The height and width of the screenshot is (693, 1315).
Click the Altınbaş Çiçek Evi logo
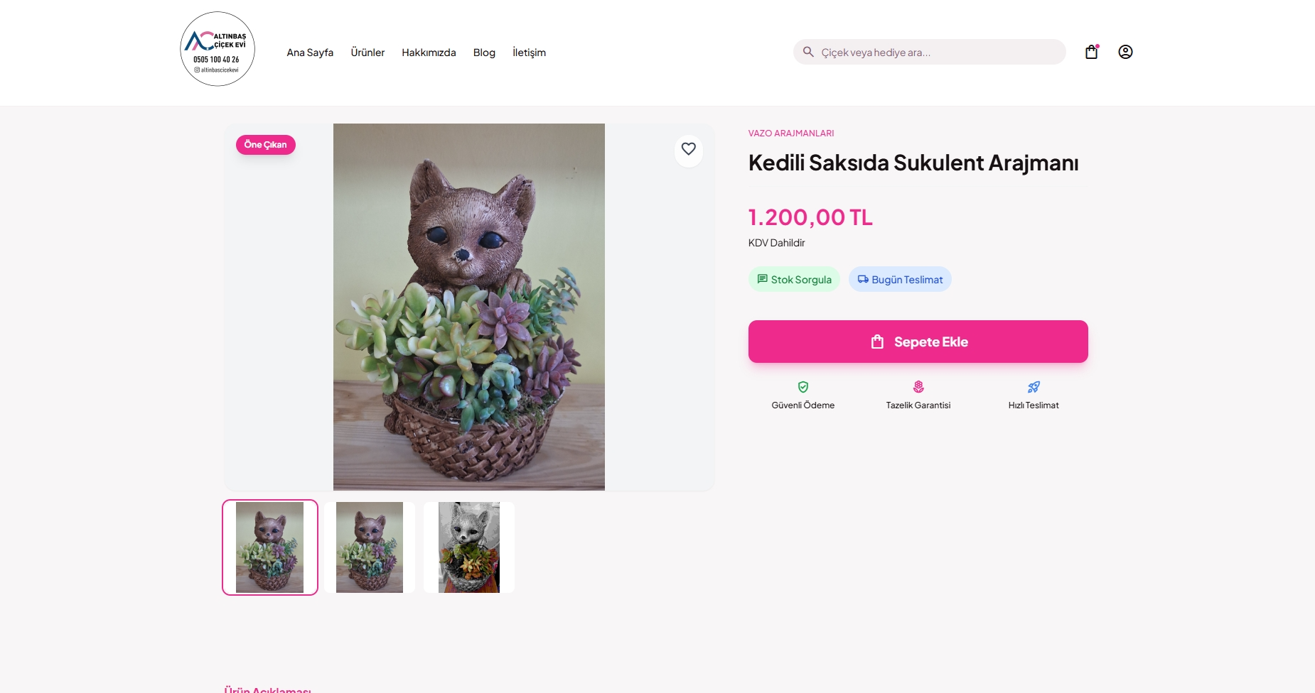[x=218, y=49]
